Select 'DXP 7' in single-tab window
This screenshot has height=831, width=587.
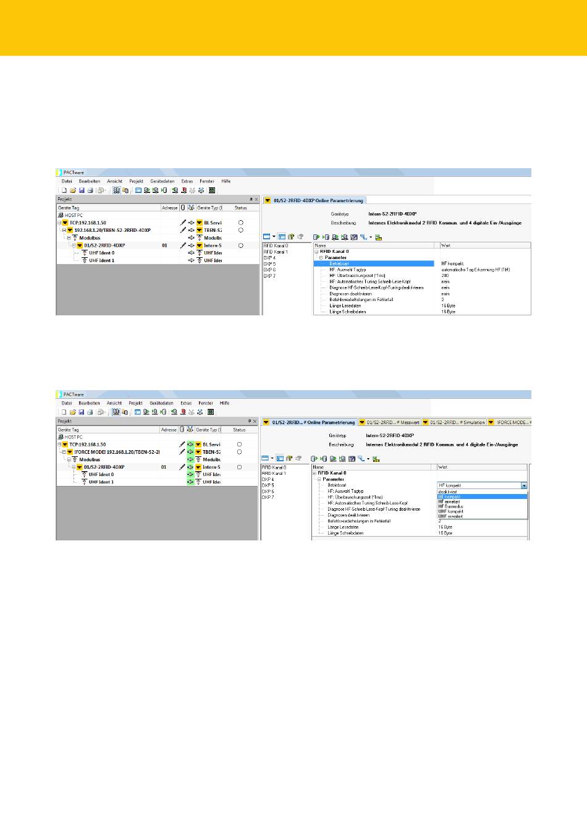270,276
